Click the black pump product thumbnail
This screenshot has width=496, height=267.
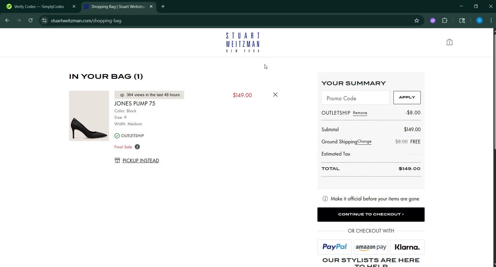[x=89, y=116]
